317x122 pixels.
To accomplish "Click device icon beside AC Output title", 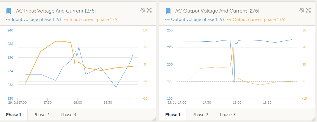I will pyautogui.click(x=168, y=11).
